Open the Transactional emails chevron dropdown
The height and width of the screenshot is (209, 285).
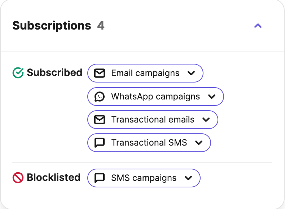[x=206, y=120]
